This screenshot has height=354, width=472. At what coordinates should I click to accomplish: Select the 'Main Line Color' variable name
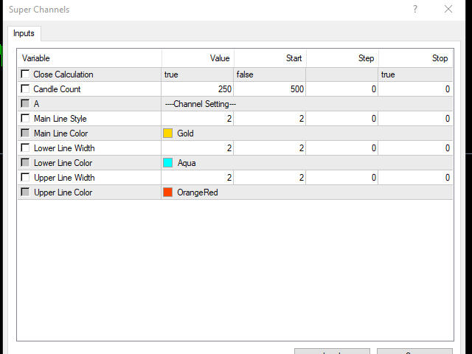click(60, 133)
